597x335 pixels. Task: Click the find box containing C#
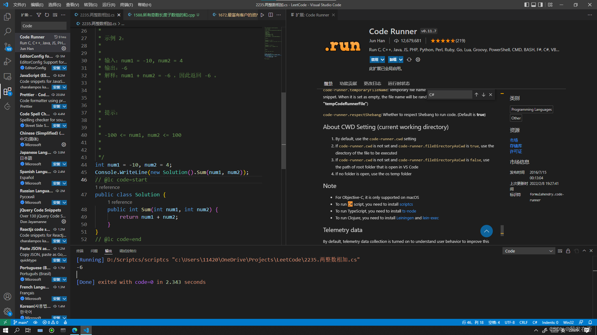[x=450, y=95]
